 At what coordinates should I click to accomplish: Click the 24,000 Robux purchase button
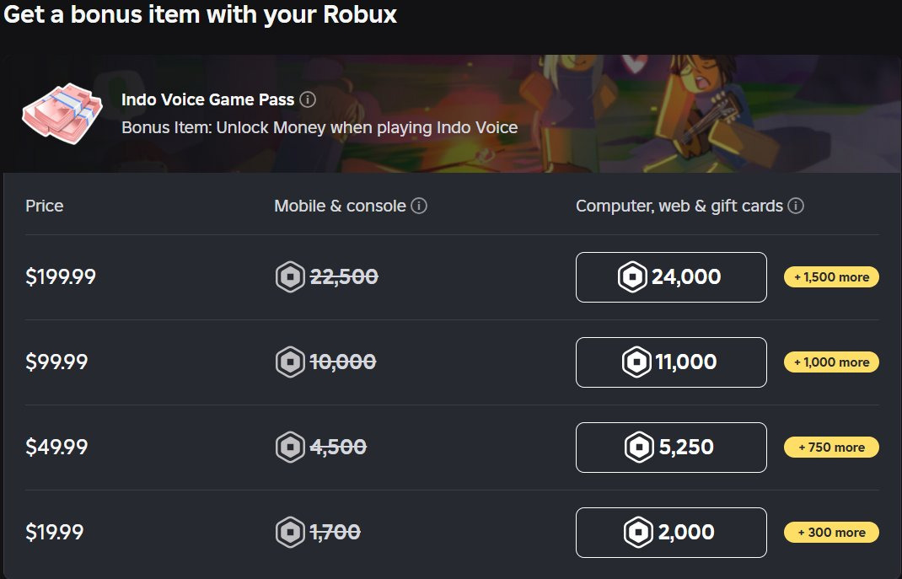tap(671, 276)
